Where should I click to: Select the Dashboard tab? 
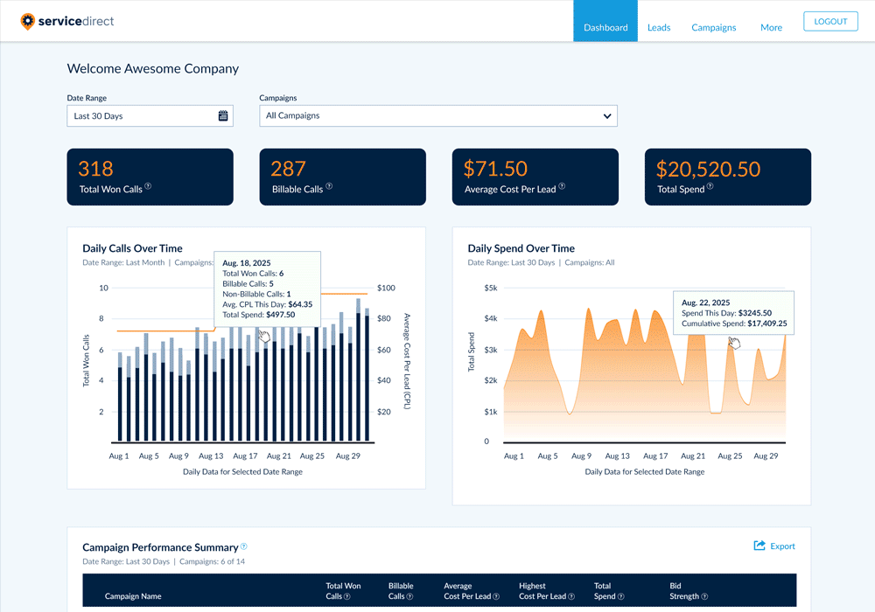click(x=605, y=27)
